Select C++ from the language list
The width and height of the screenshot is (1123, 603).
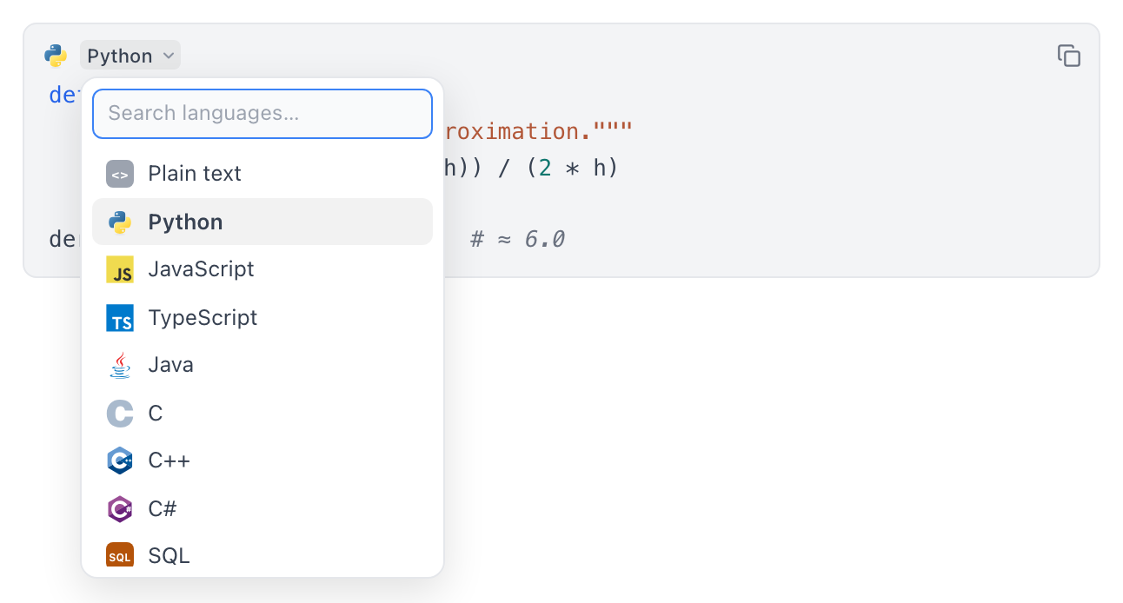[x=262, y=461]
